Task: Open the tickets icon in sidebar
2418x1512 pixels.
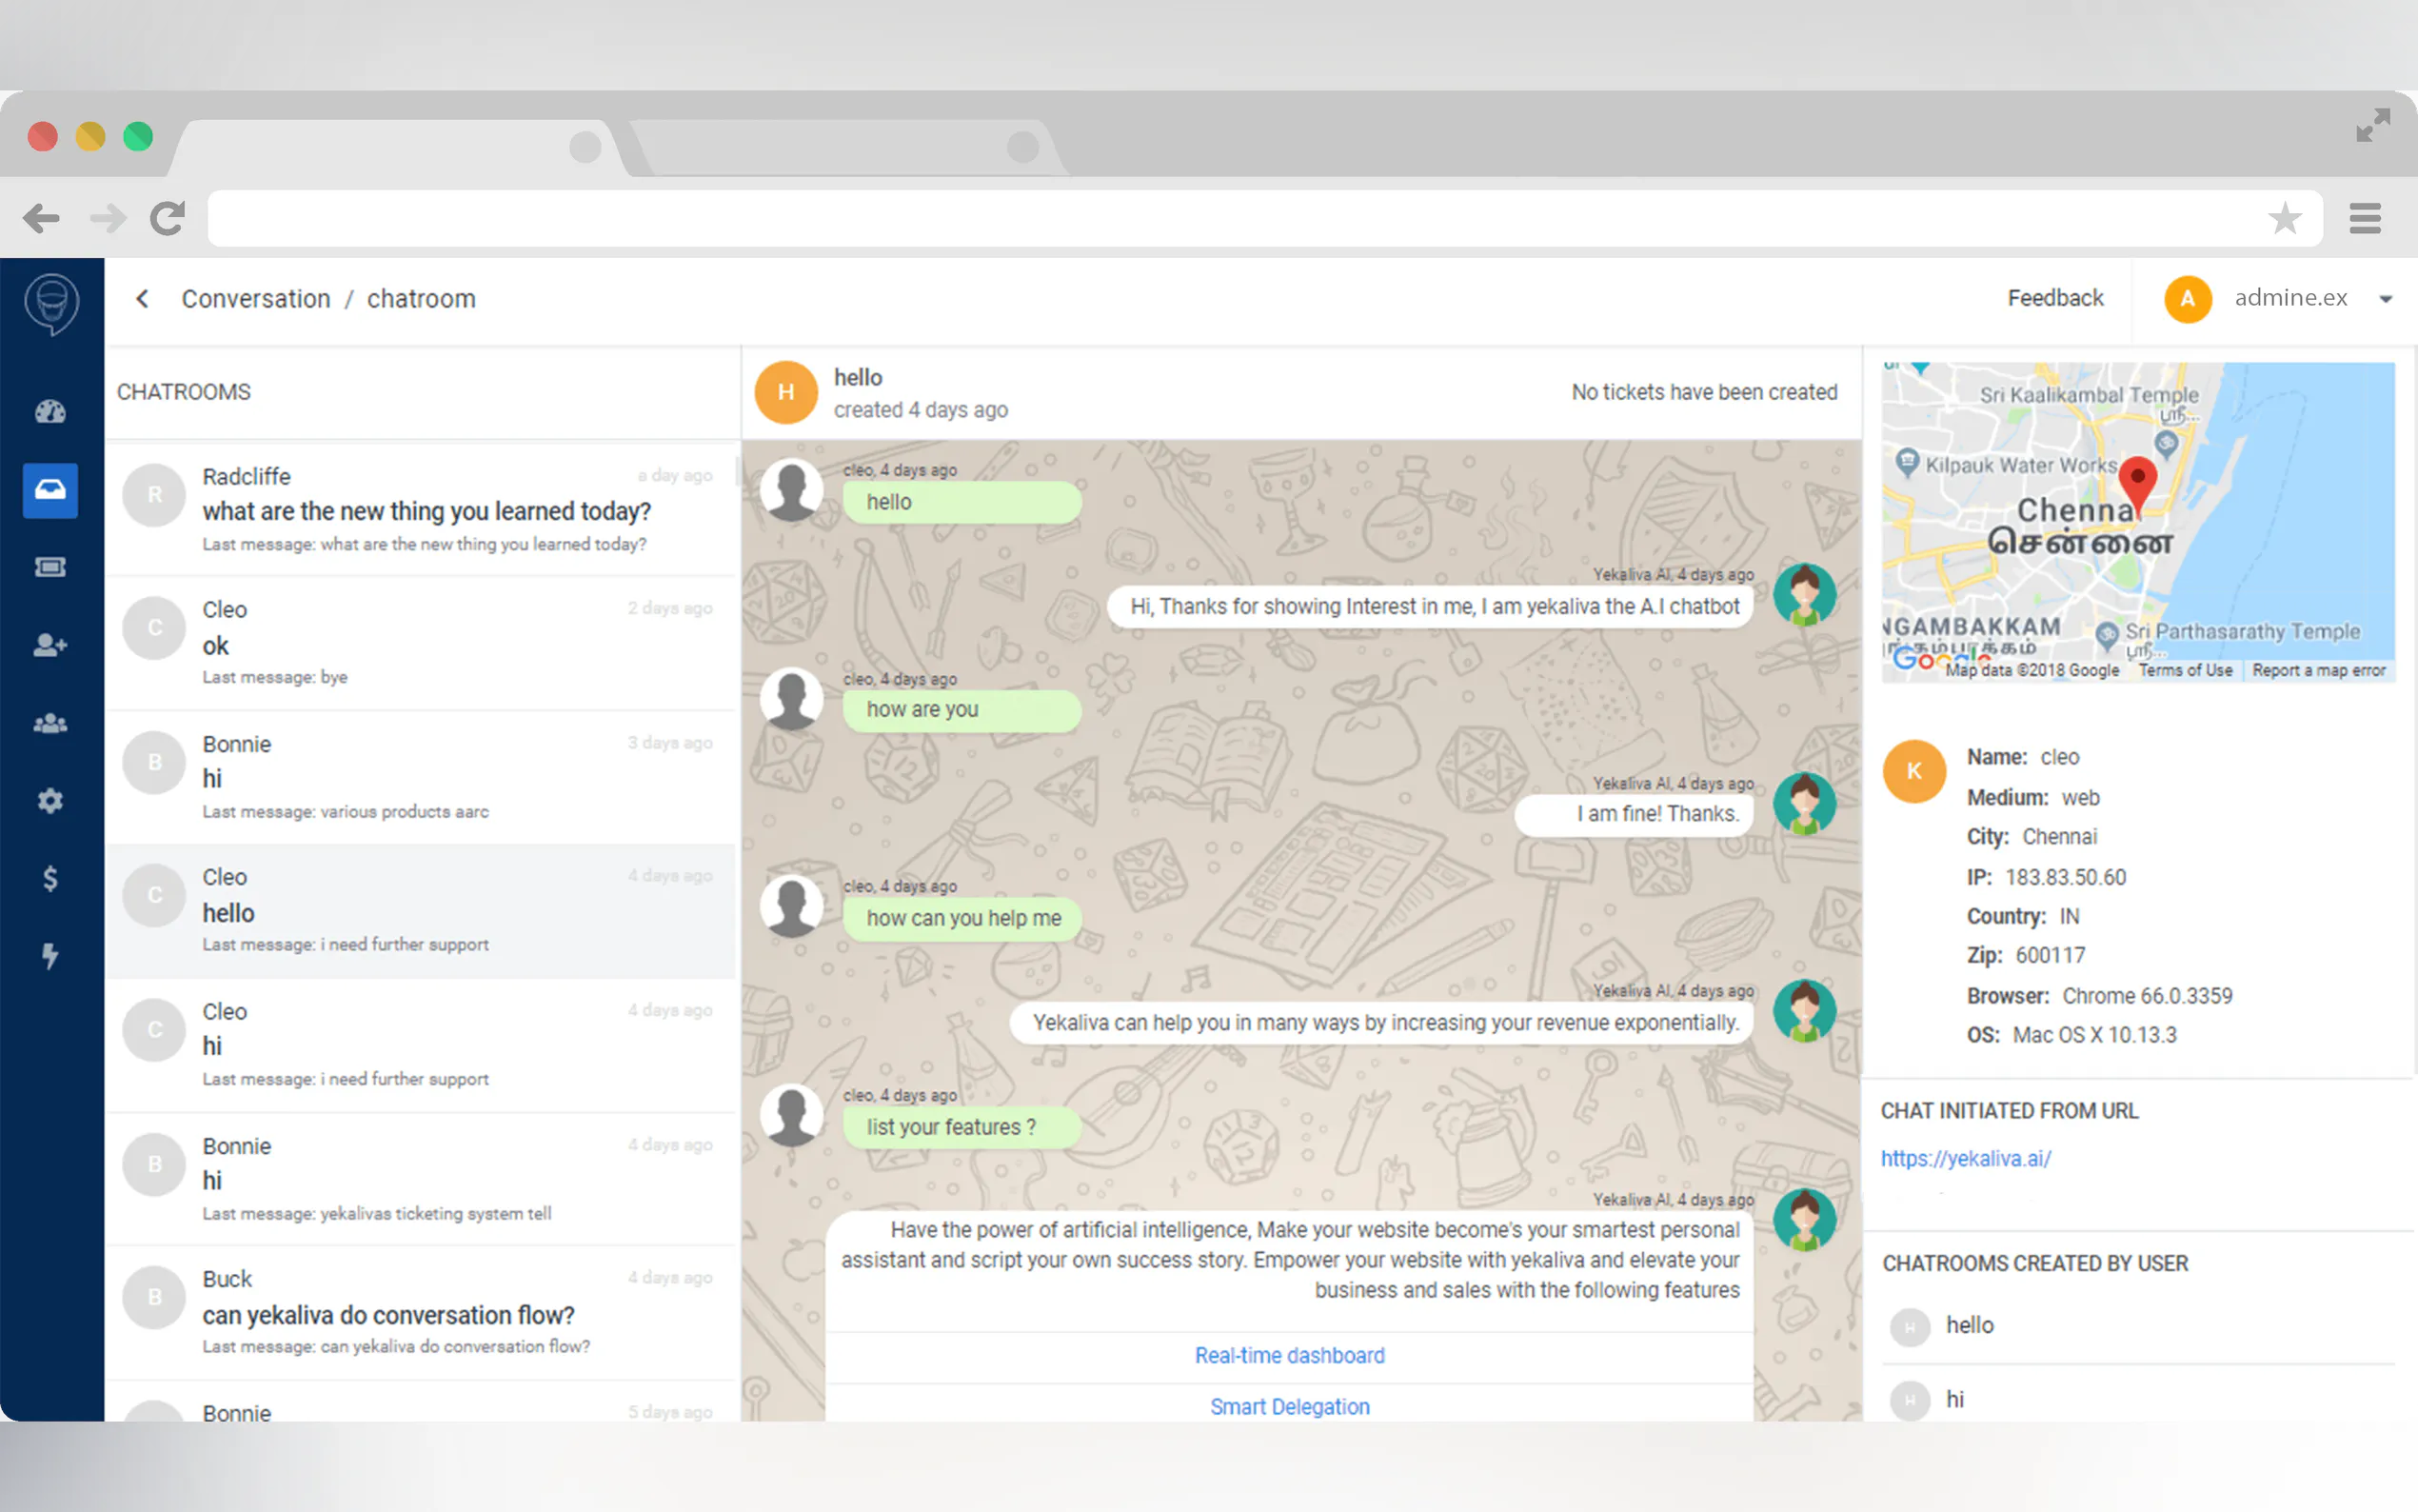Action: [x=50, y=567]
